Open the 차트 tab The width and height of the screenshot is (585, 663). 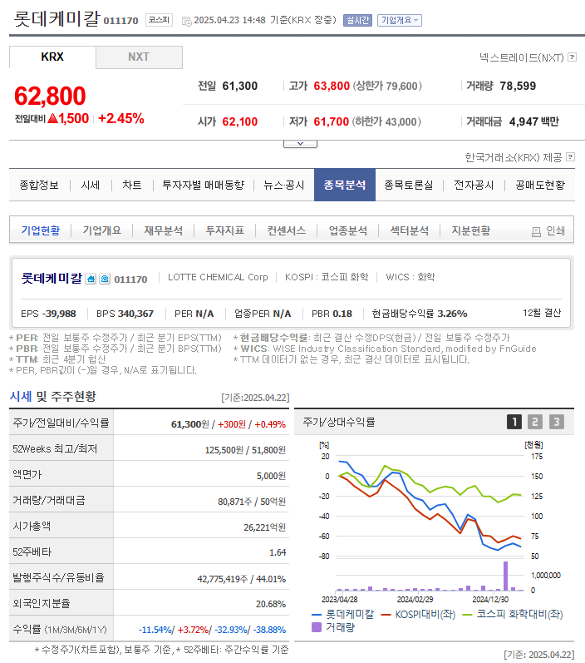tap(132, 185)
